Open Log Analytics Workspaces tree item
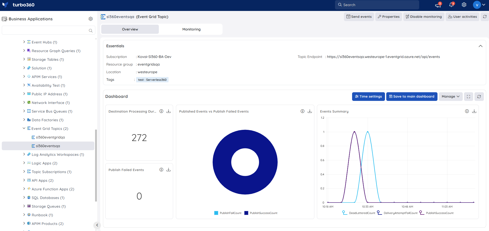Viewport: 489px width, 231px height. pos(58,155)
